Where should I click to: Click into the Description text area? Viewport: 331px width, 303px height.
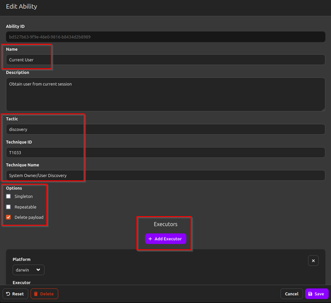pyautogui.click(x=165, y=94)
